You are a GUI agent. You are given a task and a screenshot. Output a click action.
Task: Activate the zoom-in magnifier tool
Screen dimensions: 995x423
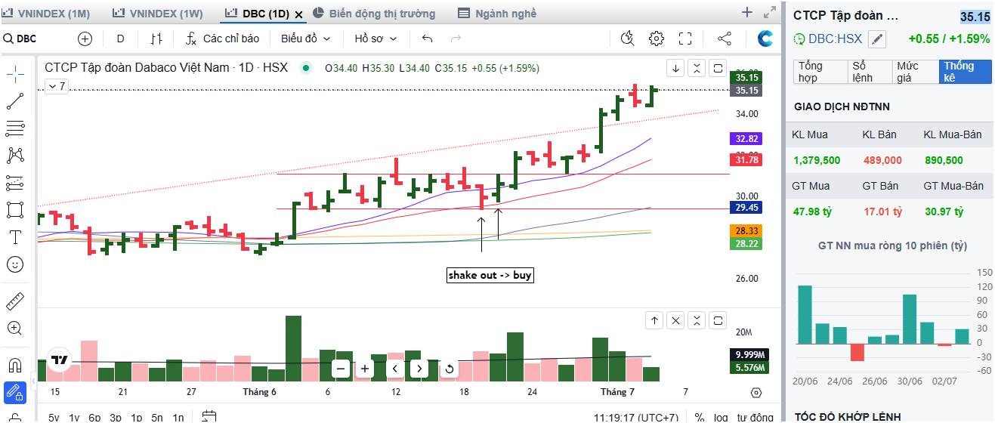pos(15,329)
